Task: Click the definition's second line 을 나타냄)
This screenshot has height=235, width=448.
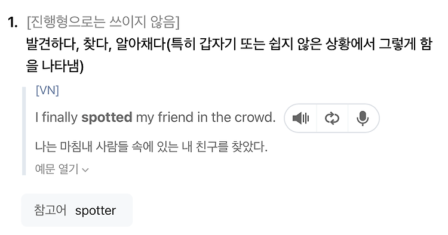Action: (55, 66)
